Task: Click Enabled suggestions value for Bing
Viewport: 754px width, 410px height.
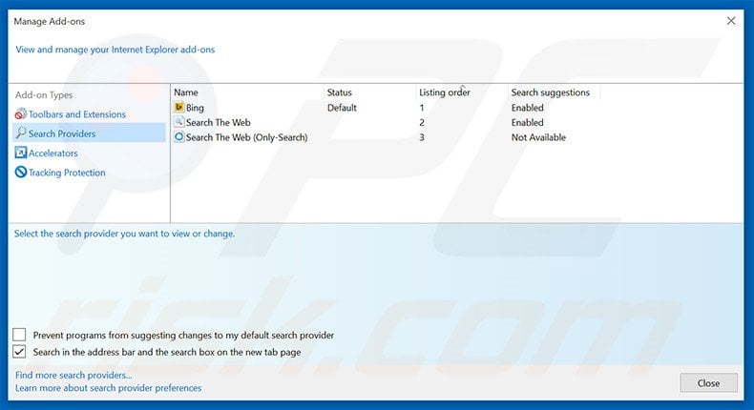Action: tap(528, 108)
